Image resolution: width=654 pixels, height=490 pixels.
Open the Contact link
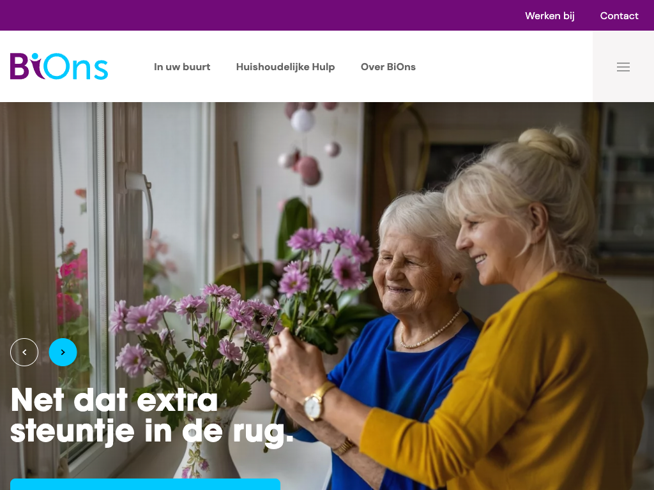click(619, 16)
